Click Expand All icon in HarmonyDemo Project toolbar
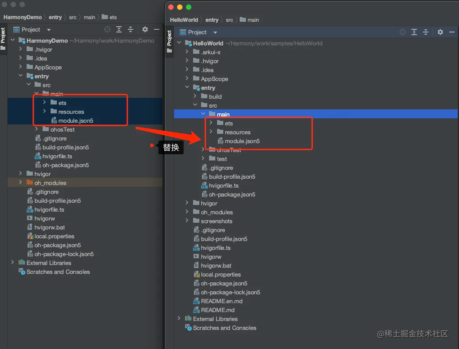The width and height of the screenshot is (459, 349). coord(119,29)
